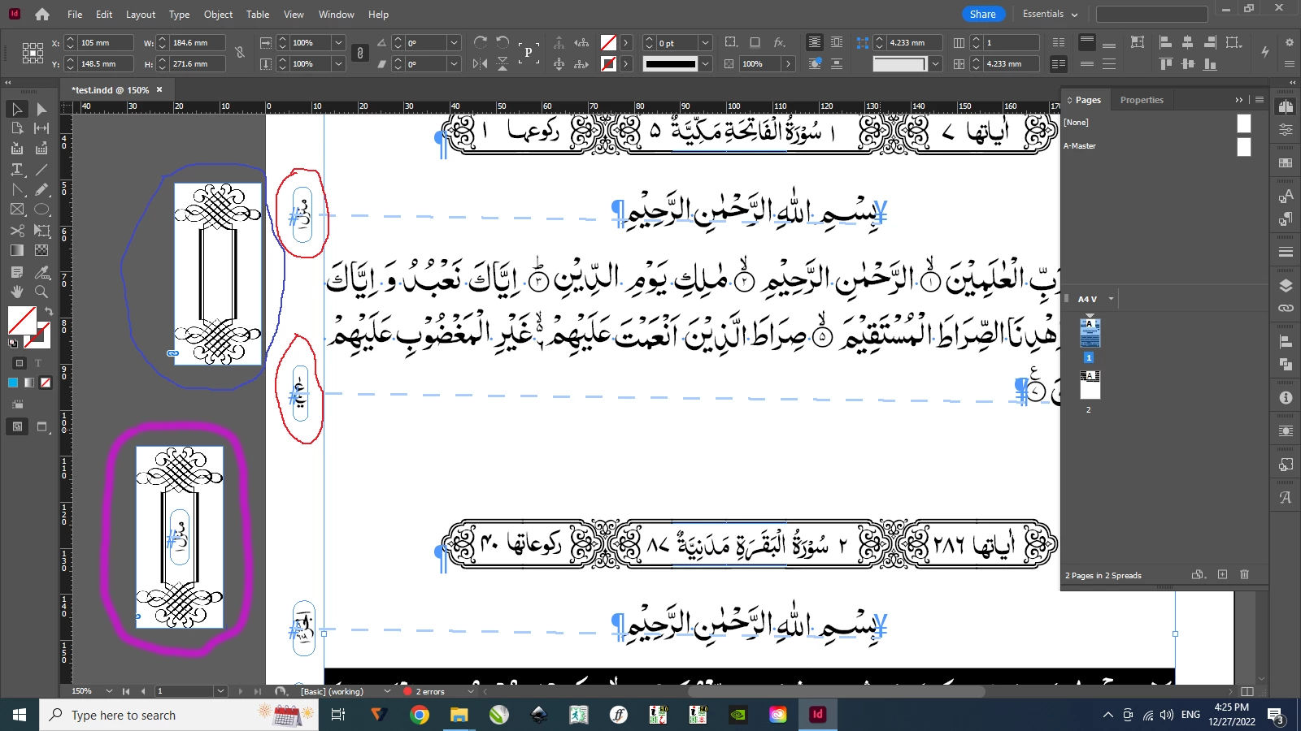Click the Rotate 90° Clockwise icon
This screenshot has height=731, width=1301.
point(481,42)
